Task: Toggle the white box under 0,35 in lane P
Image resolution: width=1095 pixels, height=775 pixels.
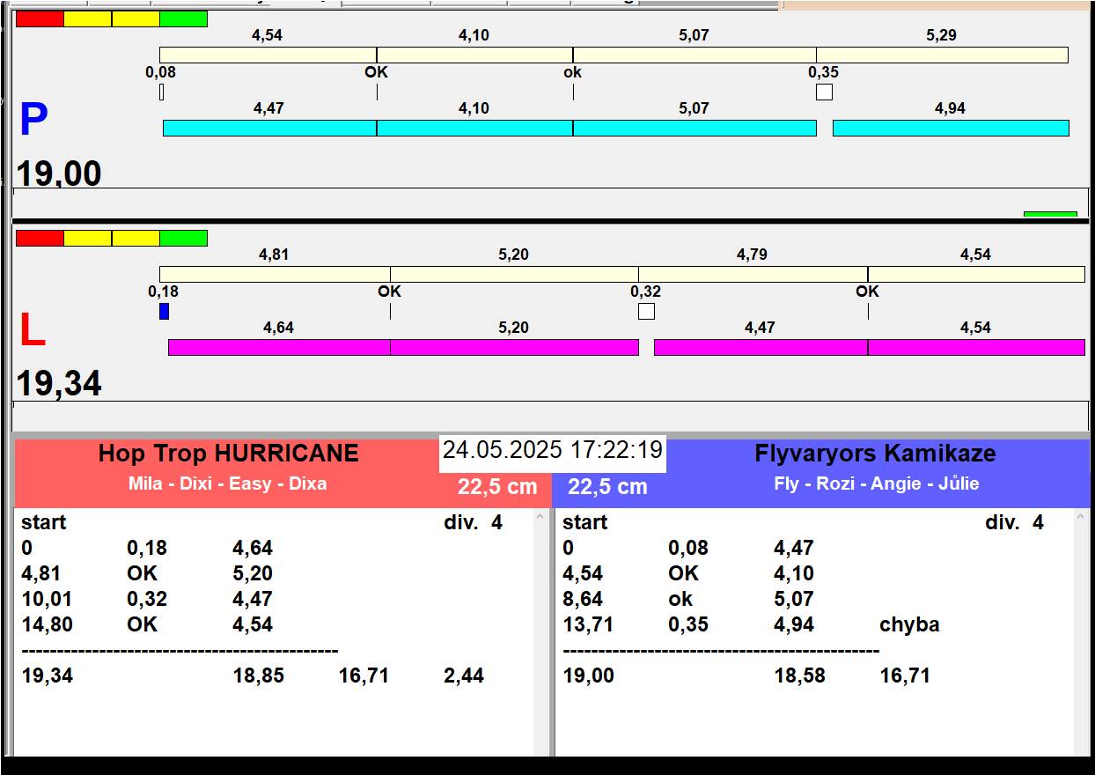Action: (824, 92)
